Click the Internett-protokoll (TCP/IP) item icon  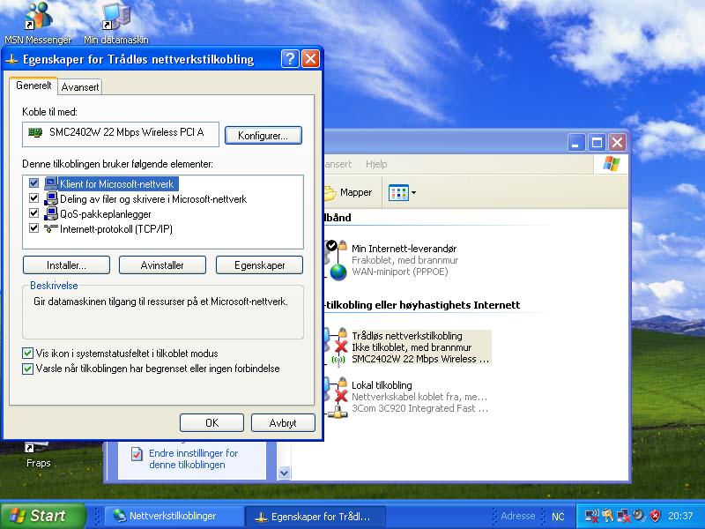51,228
